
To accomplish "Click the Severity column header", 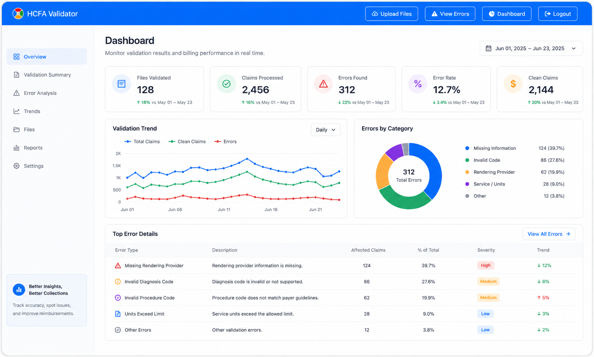I will click(x=486, y=250).
